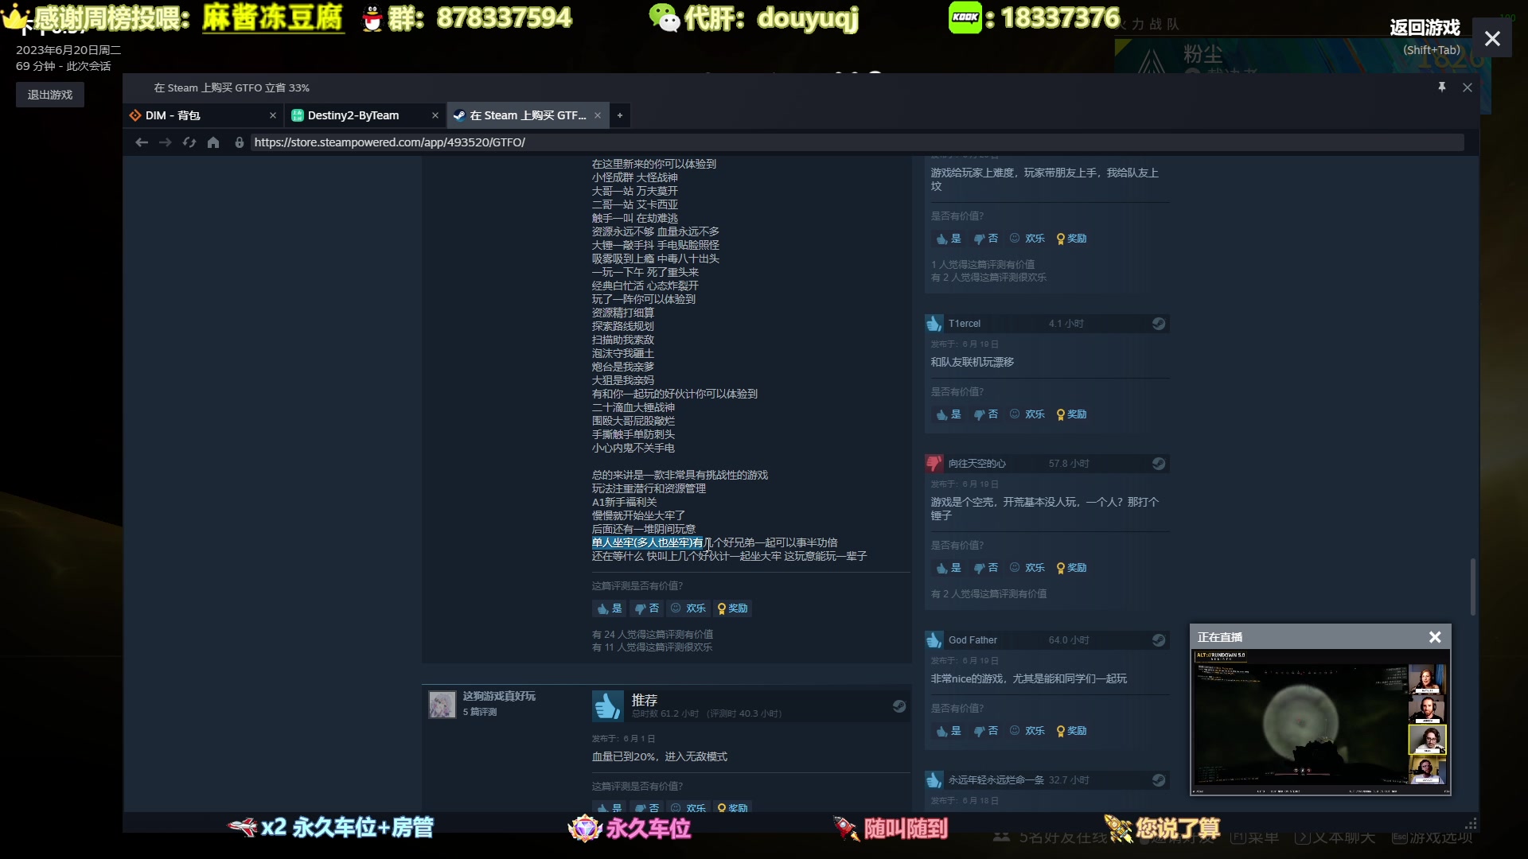Open 这狗游戏真好玩 reviewer profile
The image size is (1528, 859).
point(499,696)
